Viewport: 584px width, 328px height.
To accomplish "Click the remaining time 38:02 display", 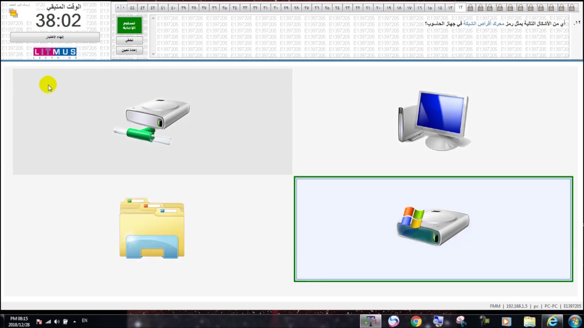I will pos(58,20).
